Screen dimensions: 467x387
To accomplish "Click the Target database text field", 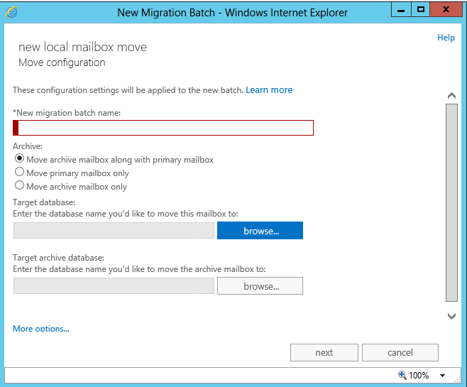I will (x=114, y=231).
